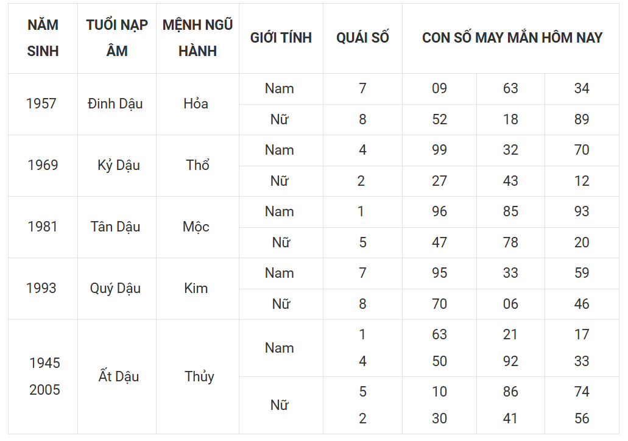The image size is (628, 441).
Task: Click the Tân Dậu cell
Action: pyautogui.click(x=115, y=227)
